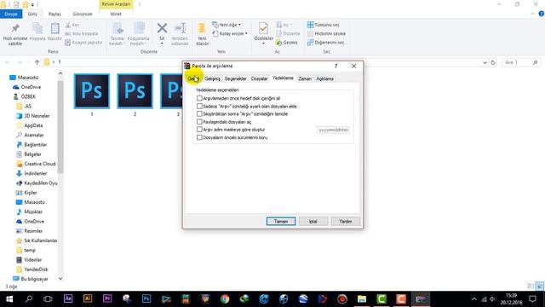This screenshot has width=545, height=307.
Task: Open the Paylaş ribbon tab
Action: (x=54, y=14)
